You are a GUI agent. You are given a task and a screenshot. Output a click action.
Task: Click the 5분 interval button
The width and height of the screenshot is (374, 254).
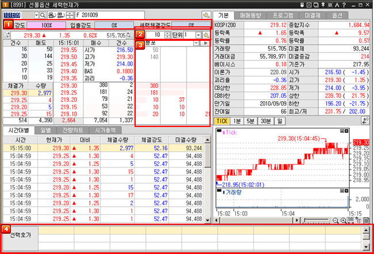(250, 121)
